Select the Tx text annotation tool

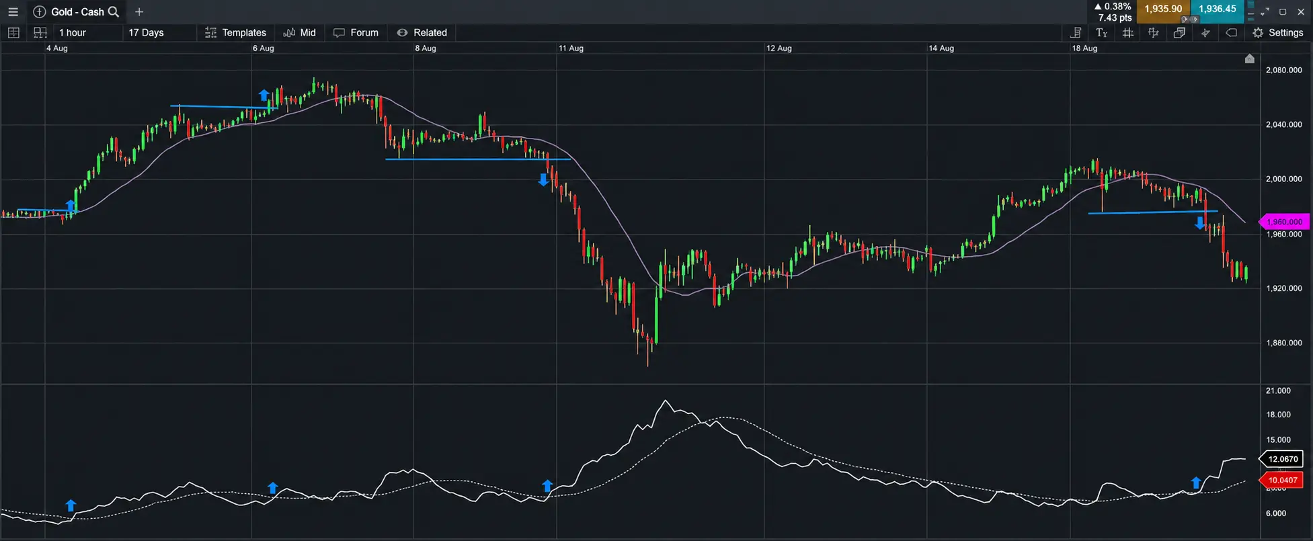coord(1102,33)
